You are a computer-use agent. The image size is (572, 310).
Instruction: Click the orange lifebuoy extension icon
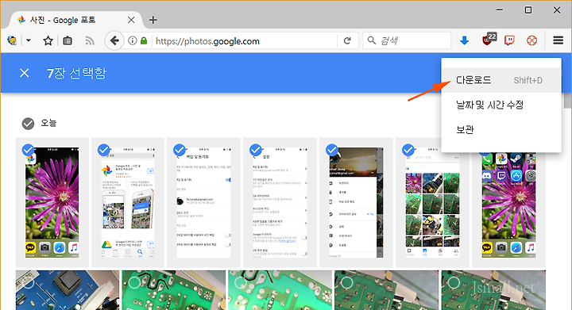[531, 40]
